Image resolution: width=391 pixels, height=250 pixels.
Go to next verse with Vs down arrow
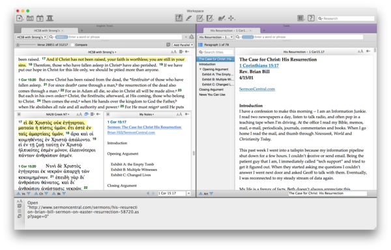tap(29, 194)
